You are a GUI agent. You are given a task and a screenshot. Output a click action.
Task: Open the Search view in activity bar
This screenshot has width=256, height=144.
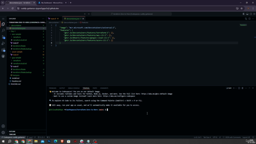pyautogui.click(x=3, y=30)
